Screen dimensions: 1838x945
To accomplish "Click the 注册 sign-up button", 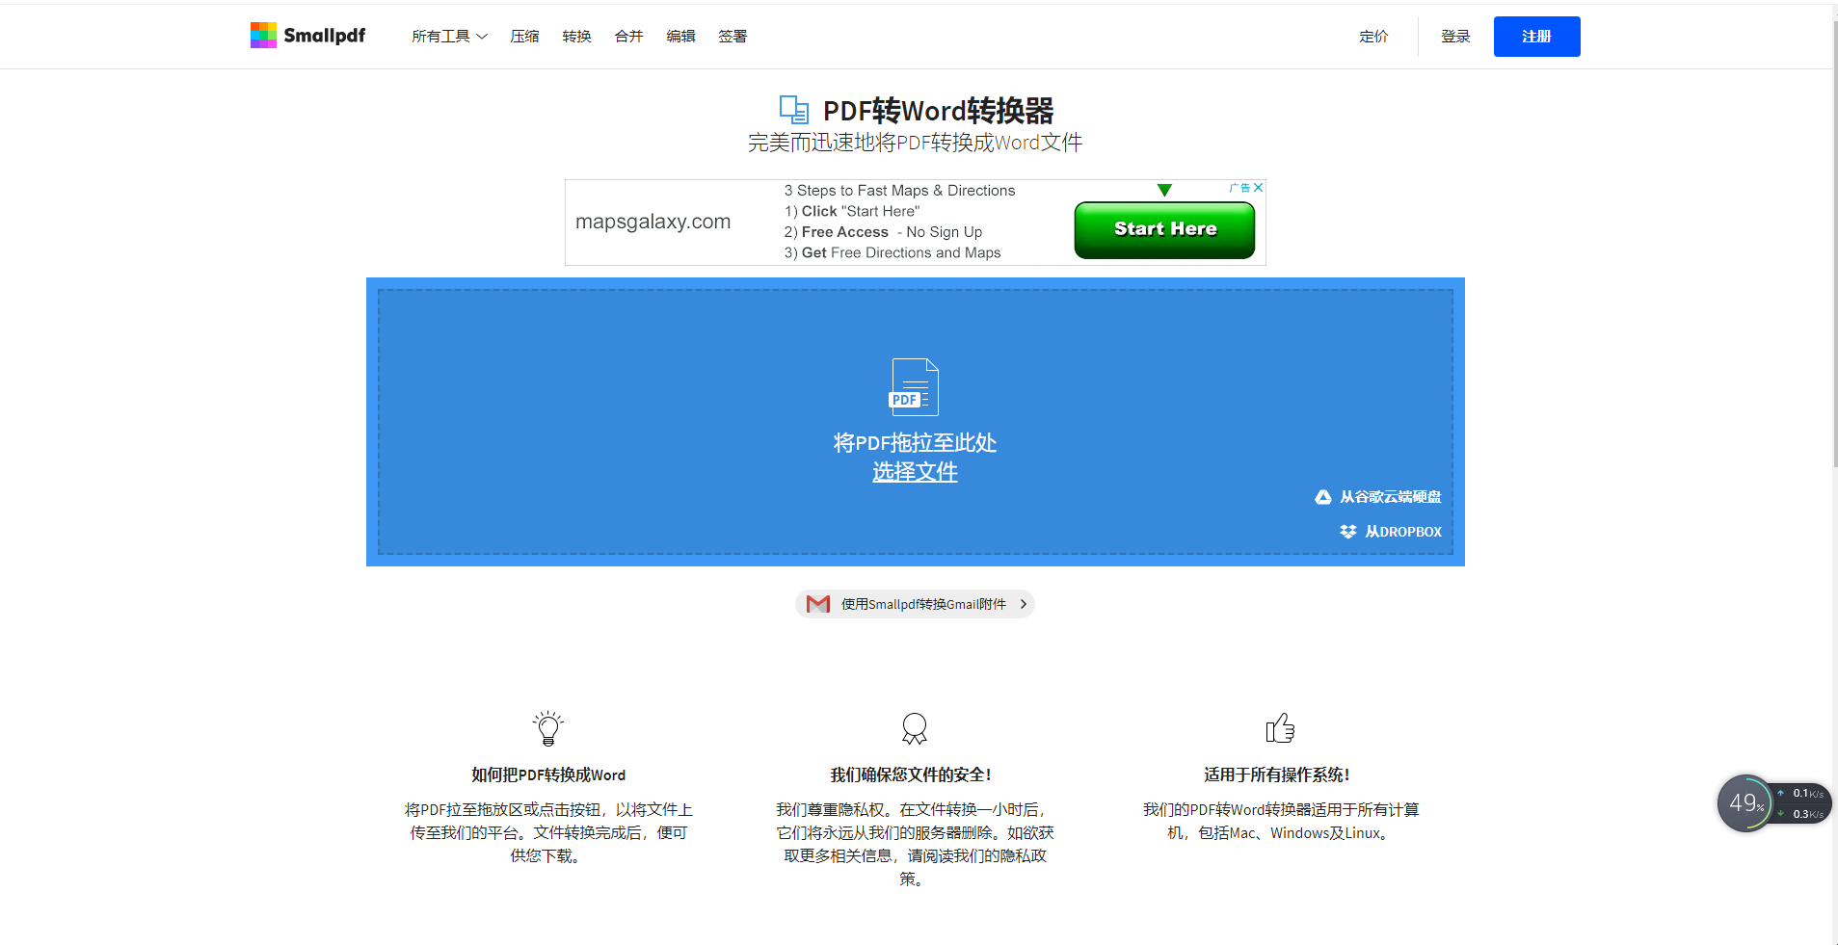I will click(x=1536, y=37).
